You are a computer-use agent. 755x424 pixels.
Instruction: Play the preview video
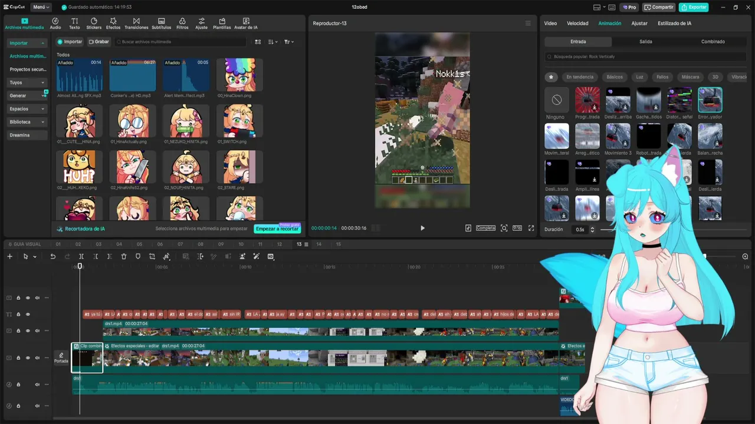tap(422, 228)
